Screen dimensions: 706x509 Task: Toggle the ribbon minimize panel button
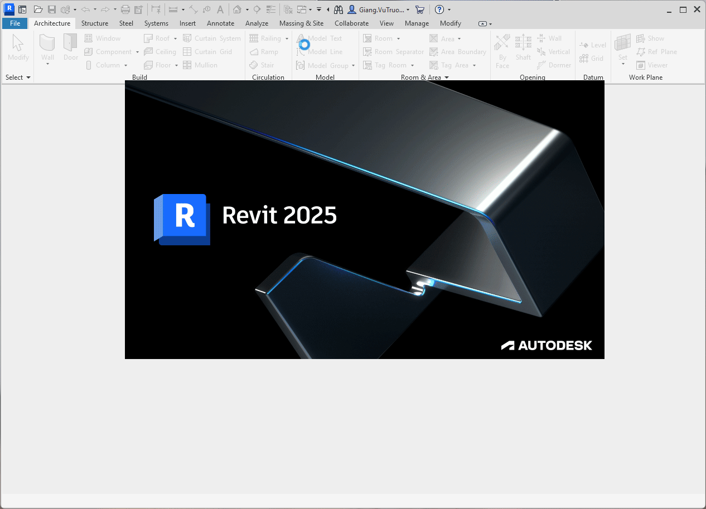(483, 23)
